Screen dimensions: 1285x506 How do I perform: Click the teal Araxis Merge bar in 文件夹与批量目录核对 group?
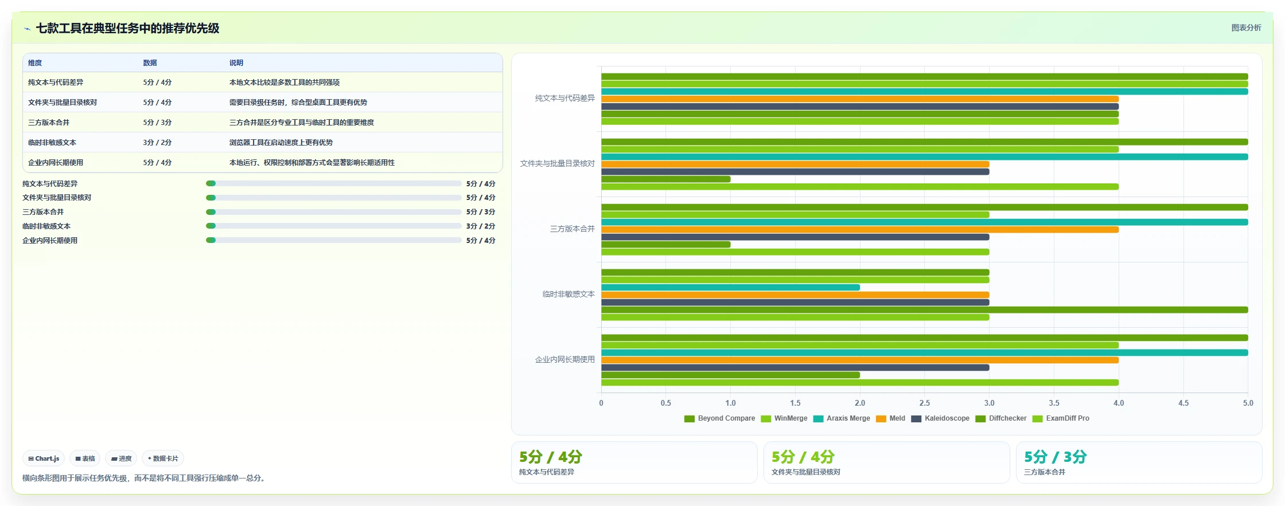[x=925, y=157]
